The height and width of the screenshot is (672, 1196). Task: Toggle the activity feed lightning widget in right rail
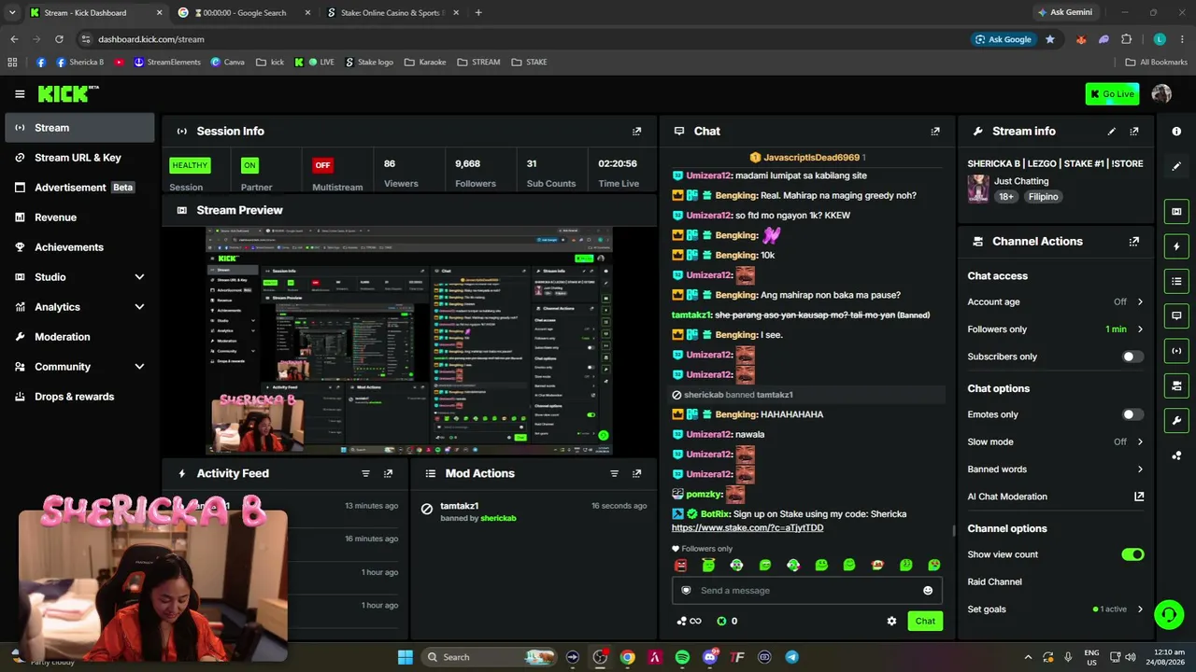click(1176, 246)
